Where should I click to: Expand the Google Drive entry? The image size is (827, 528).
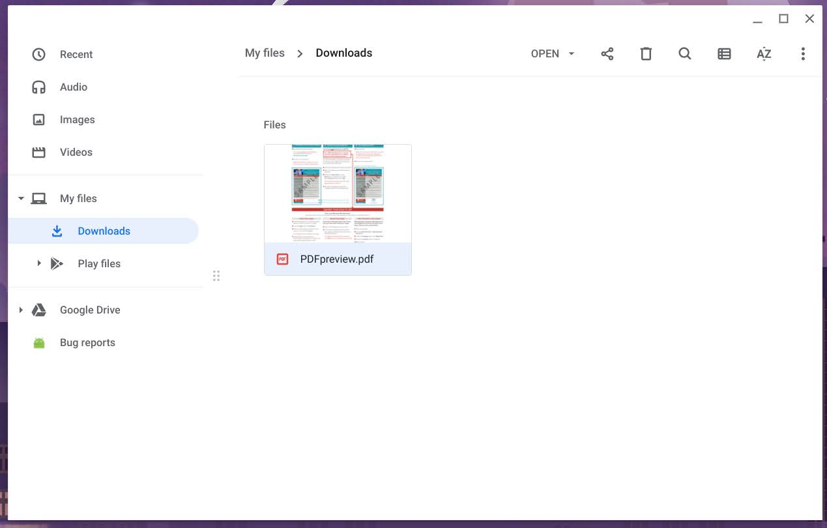pos(20,310)
